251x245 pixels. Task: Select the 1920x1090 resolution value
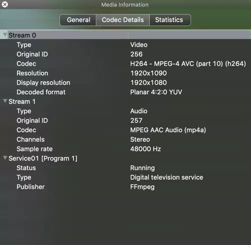click(148, 73)
